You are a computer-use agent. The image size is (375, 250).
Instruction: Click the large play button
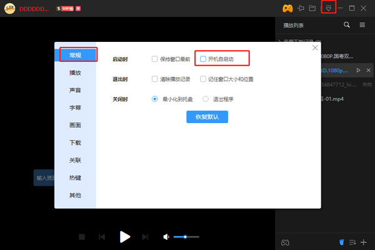click(x=124, y=237)
